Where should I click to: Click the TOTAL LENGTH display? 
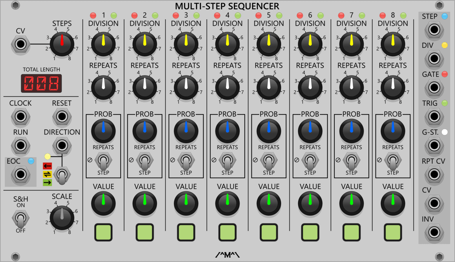pos(41,83)
